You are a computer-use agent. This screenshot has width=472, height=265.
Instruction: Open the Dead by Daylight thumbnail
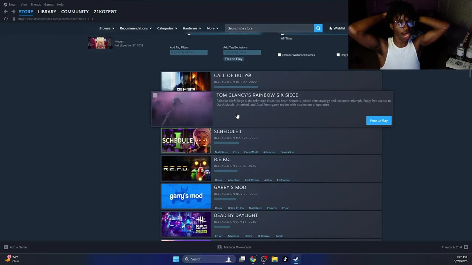[x=186, y=224]
